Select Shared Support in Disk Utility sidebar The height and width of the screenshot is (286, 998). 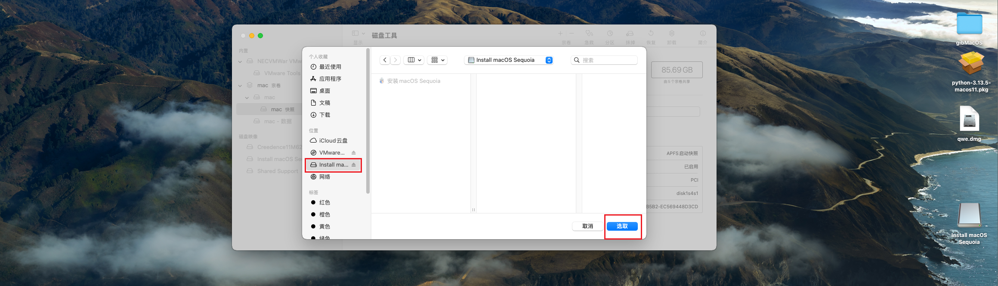(x=273, y=171)
